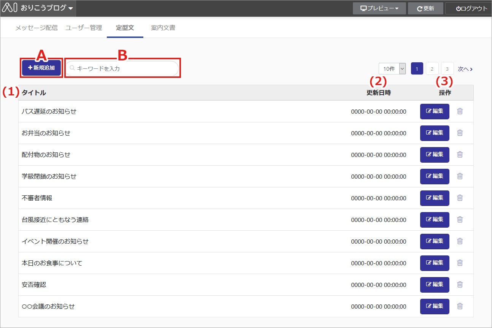The height and width of the screenshot is (328, 492).
Task: Click title 本日のお食事について
Action: 52,263
